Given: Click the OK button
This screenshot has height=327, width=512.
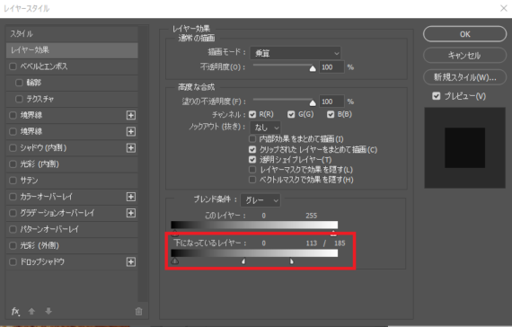Looking at the screenshot, I should pos(464,34).
